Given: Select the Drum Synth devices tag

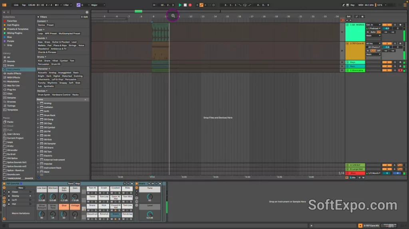Looking at the screenshot, I should (x=44, y=95).
